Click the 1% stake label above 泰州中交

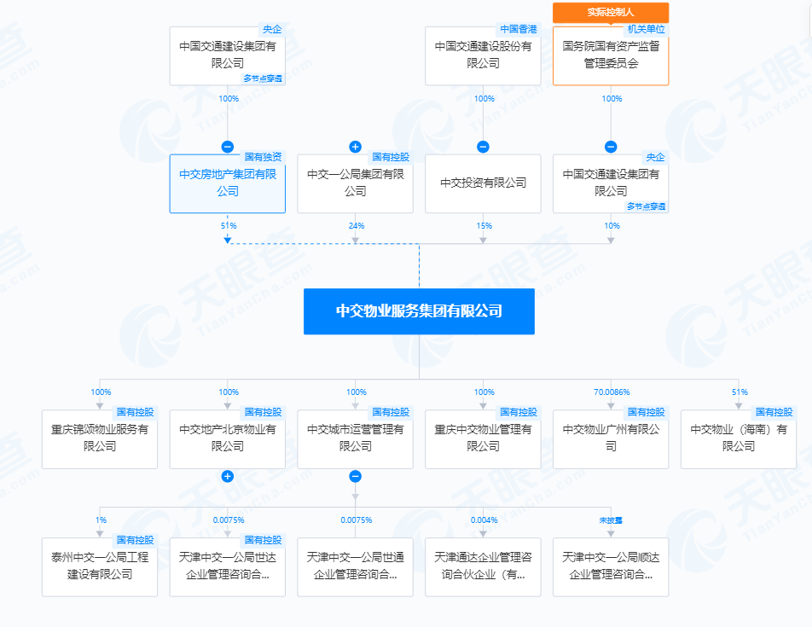coord(101,520)
